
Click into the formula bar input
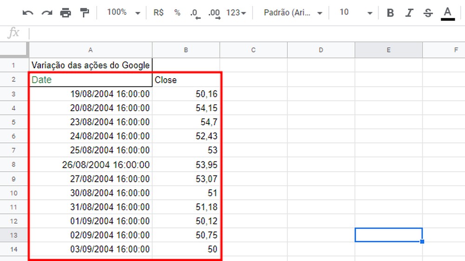246,33
